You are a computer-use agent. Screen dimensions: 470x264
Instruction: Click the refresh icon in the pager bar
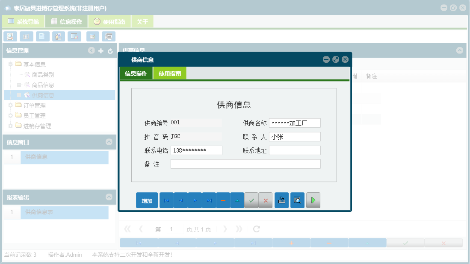(x=257, y=229)
